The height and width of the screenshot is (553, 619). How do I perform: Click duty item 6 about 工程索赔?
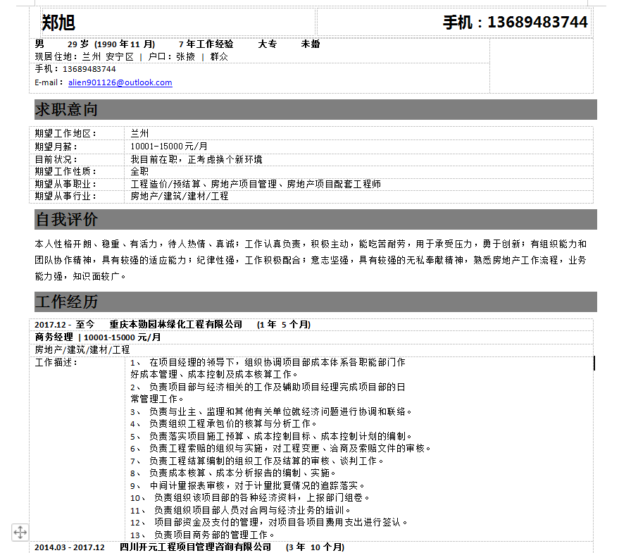click(x=281, y=448)
